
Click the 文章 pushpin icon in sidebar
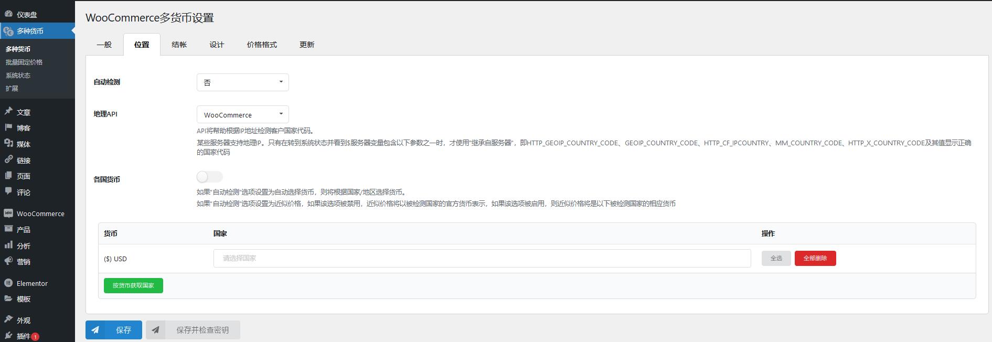click(x=8, y=111)
